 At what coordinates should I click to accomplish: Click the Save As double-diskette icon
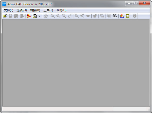tap(16, 16)
